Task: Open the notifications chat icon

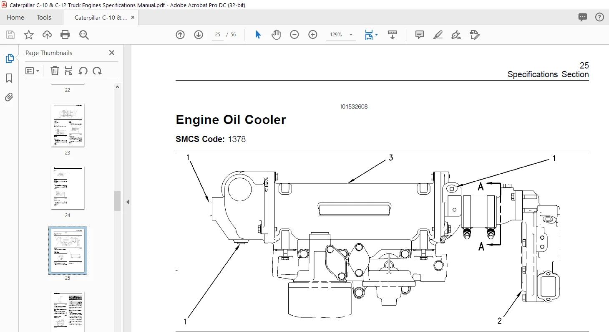Action: pyautogui.click(x=583, y=17)
